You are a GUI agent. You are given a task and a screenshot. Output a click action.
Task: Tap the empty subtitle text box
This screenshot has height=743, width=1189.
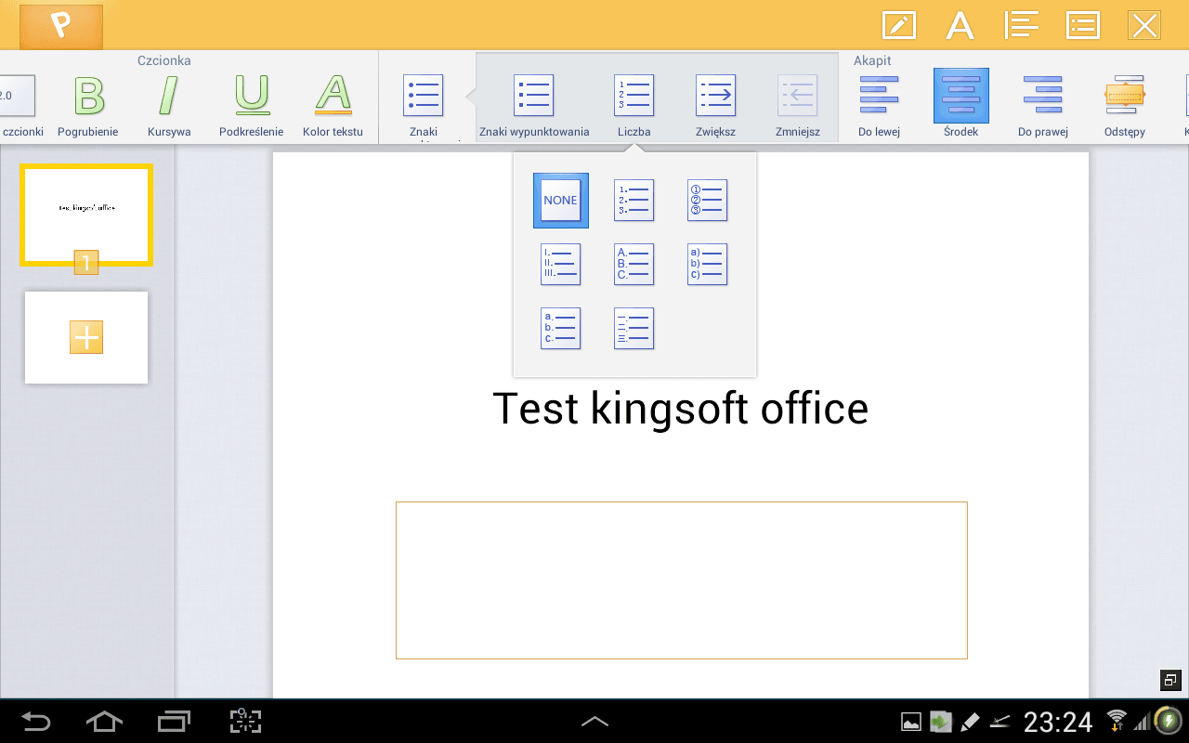pos(682,580)
